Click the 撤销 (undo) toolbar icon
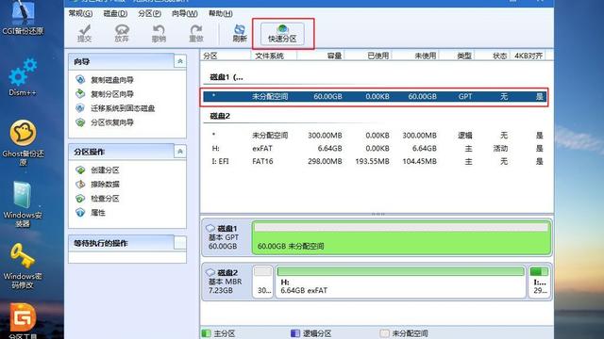Viewport: 604px width, 339px height. pyautogui.click(x=159, y=33)
